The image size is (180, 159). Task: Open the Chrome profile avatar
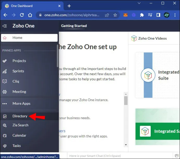pyautogui.click(x=167, y=15)
